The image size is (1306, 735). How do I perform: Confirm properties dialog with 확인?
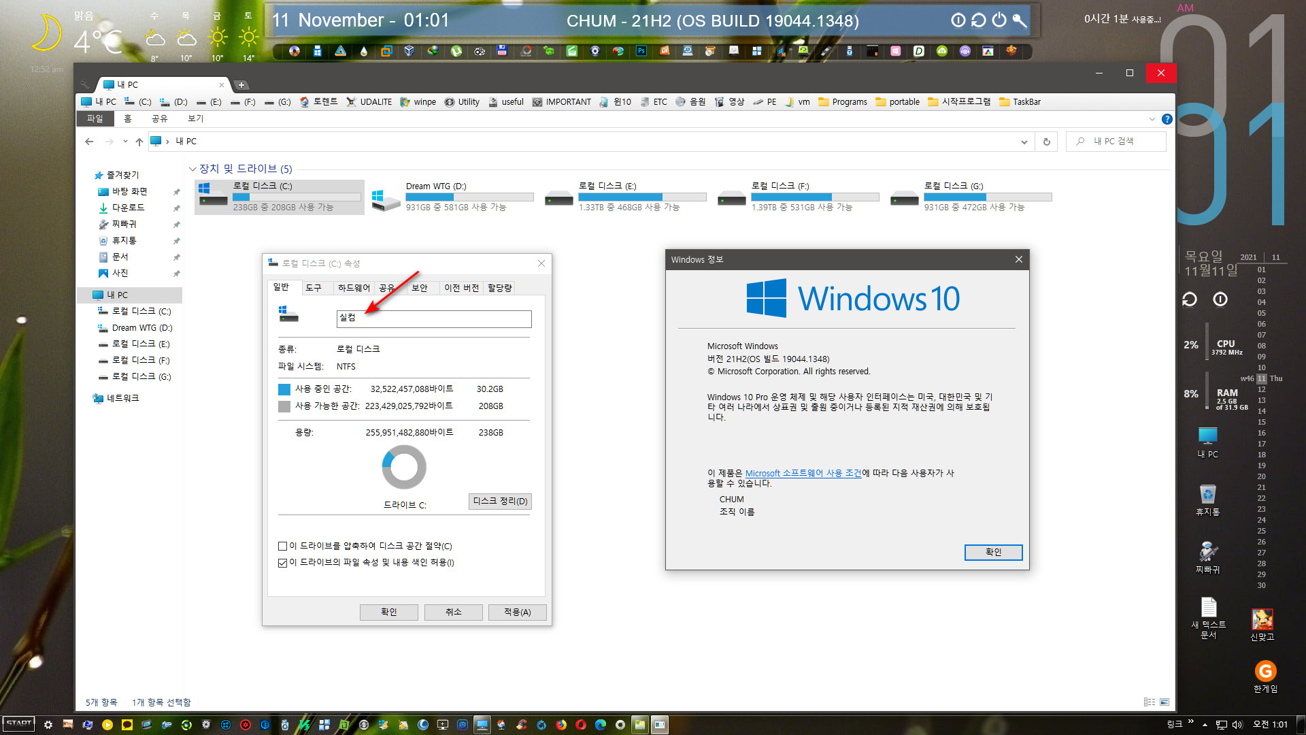(x=389, y=612)
